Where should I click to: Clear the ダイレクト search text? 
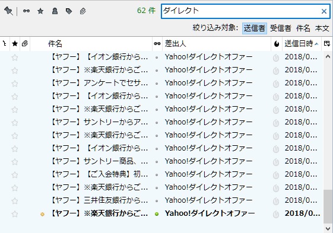click(x=324, y=11)
